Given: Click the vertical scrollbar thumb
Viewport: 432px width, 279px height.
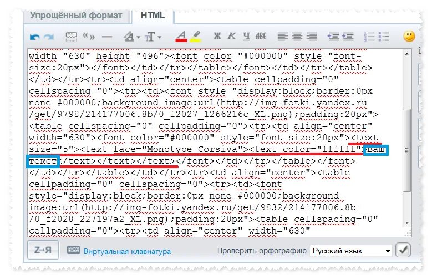Looking at the screenshot, I should pos(406,150).
